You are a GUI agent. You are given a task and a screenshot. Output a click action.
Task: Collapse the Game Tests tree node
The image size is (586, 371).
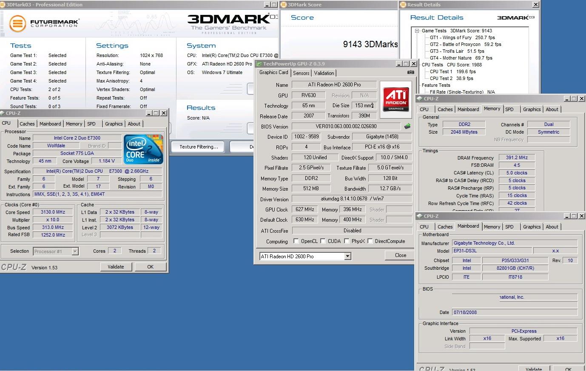pos(417,31)
